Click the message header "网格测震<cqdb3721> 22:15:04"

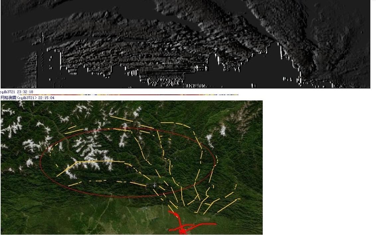click(28, 98)
